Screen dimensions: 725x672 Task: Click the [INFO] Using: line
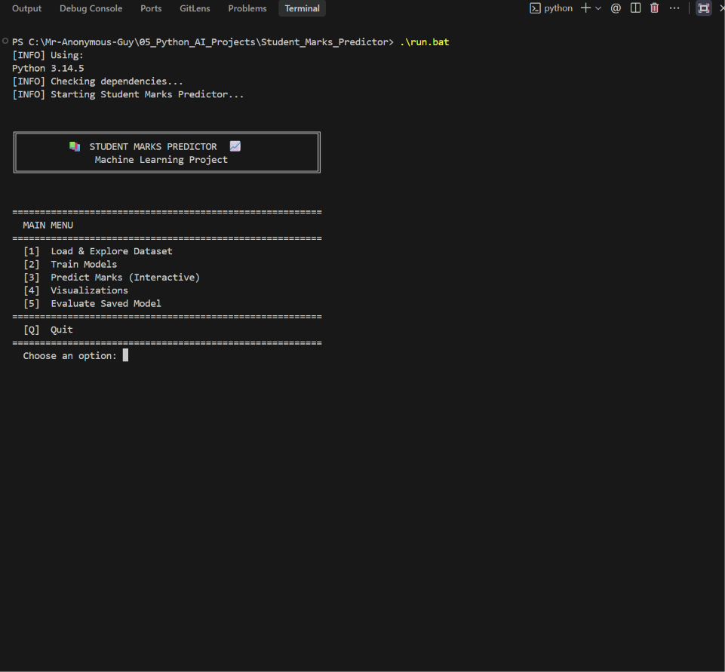[48, 56]
